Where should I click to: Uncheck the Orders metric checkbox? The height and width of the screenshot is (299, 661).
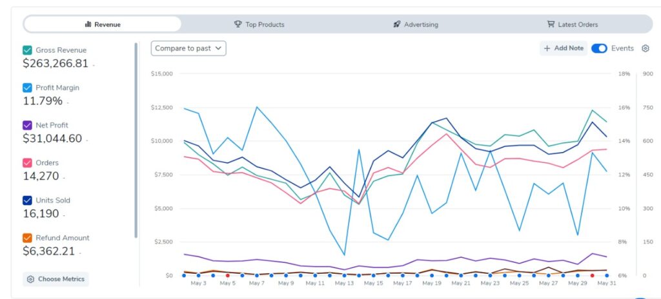pos(27,162)
